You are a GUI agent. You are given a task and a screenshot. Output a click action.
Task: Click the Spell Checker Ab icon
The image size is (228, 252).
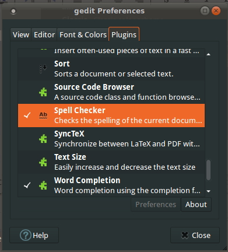[x=43, y=116]
